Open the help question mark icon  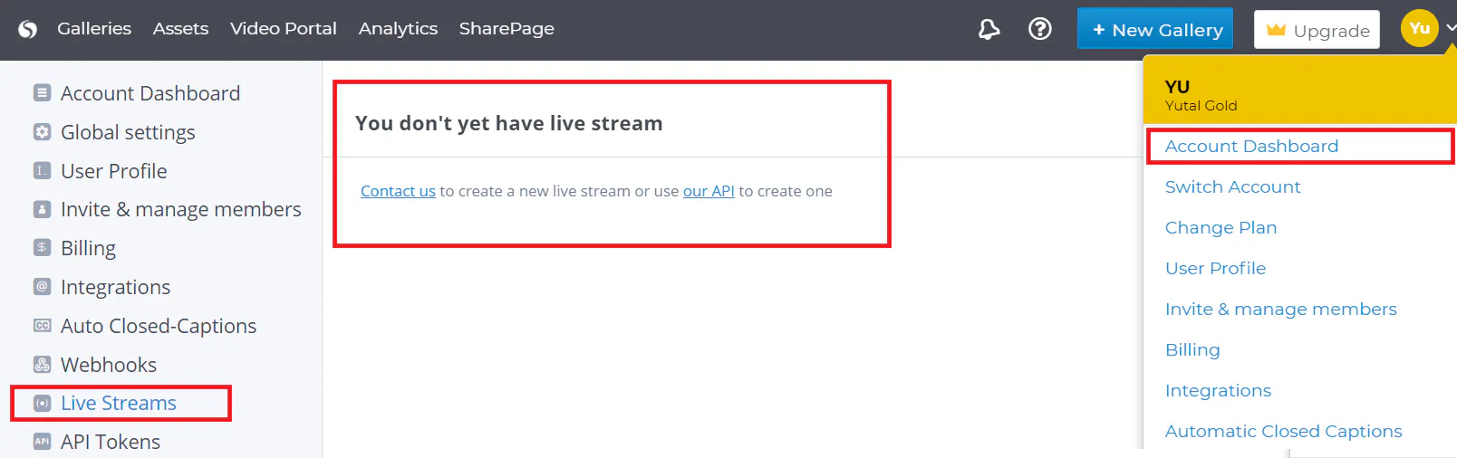pos(1040,29)
